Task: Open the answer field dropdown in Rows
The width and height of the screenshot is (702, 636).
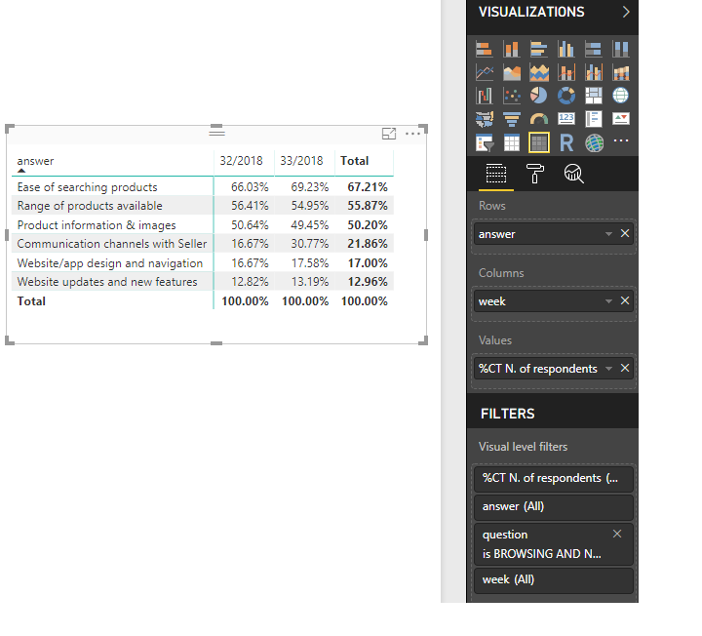Action: tap(608, 234)
